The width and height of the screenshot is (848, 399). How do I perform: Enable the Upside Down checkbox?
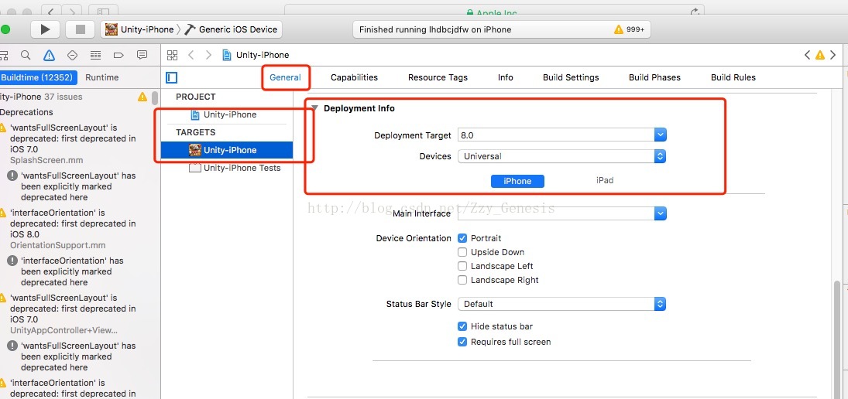[x=462, y=252]
